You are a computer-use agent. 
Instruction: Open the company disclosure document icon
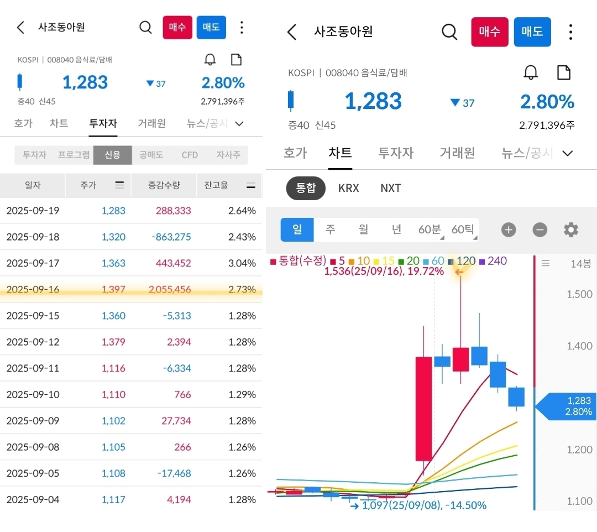click(564, 72)
